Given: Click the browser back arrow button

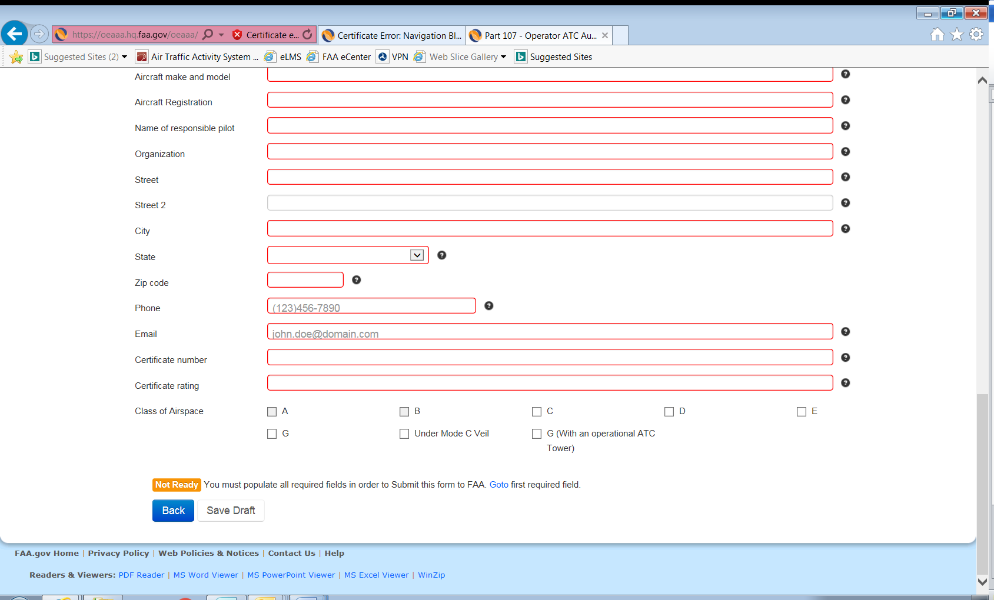Looking at the screenshot, I should [15, 34].
